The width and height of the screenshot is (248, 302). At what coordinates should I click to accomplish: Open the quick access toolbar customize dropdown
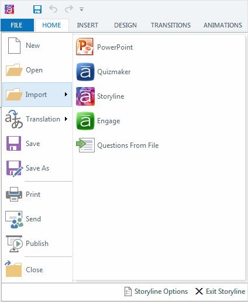pyautogui.click(x=81, y=9)
